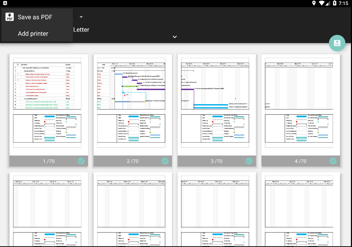Image resolution: width=352 pixels, height=247 pixels.
Task: Tap the keyboard indicator icon in status bar
Action: 5,3
